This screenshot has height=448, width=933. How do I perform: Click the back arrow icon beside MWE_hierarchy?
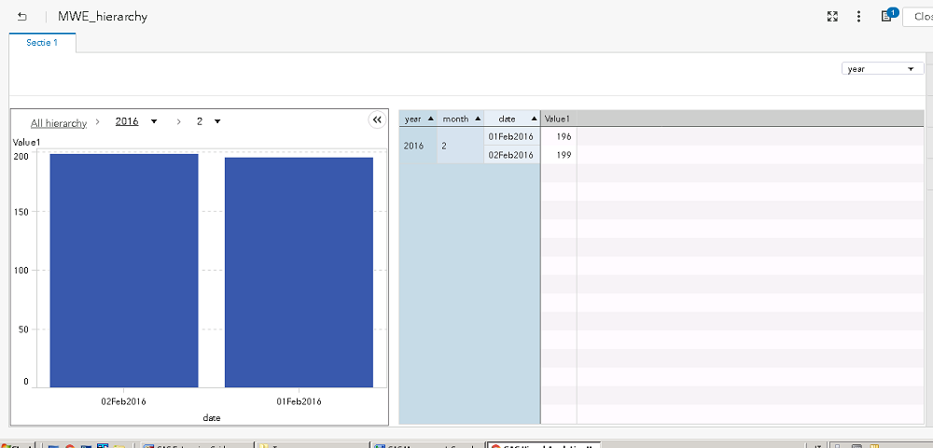22,17
